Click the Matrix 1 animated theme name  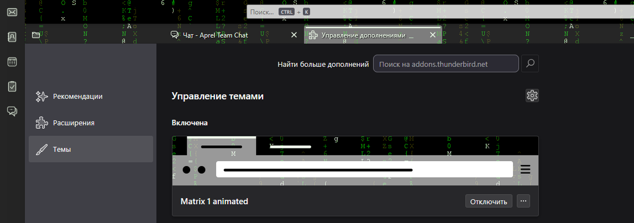tap(214, 201)
